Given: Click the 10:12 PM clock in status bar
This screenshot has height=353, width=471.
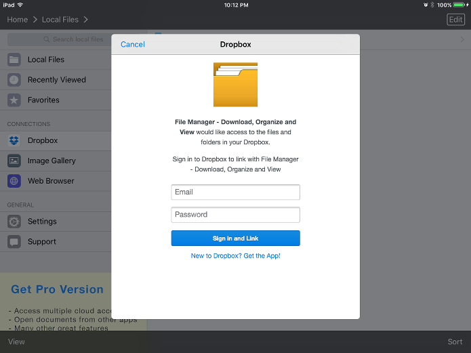Looking at the screenshot, I should (x=236, y=5).
